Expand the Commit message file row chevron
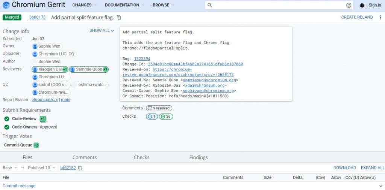This screenshot has width=385, height=190. pyautogui.click(x=380, y=186)
